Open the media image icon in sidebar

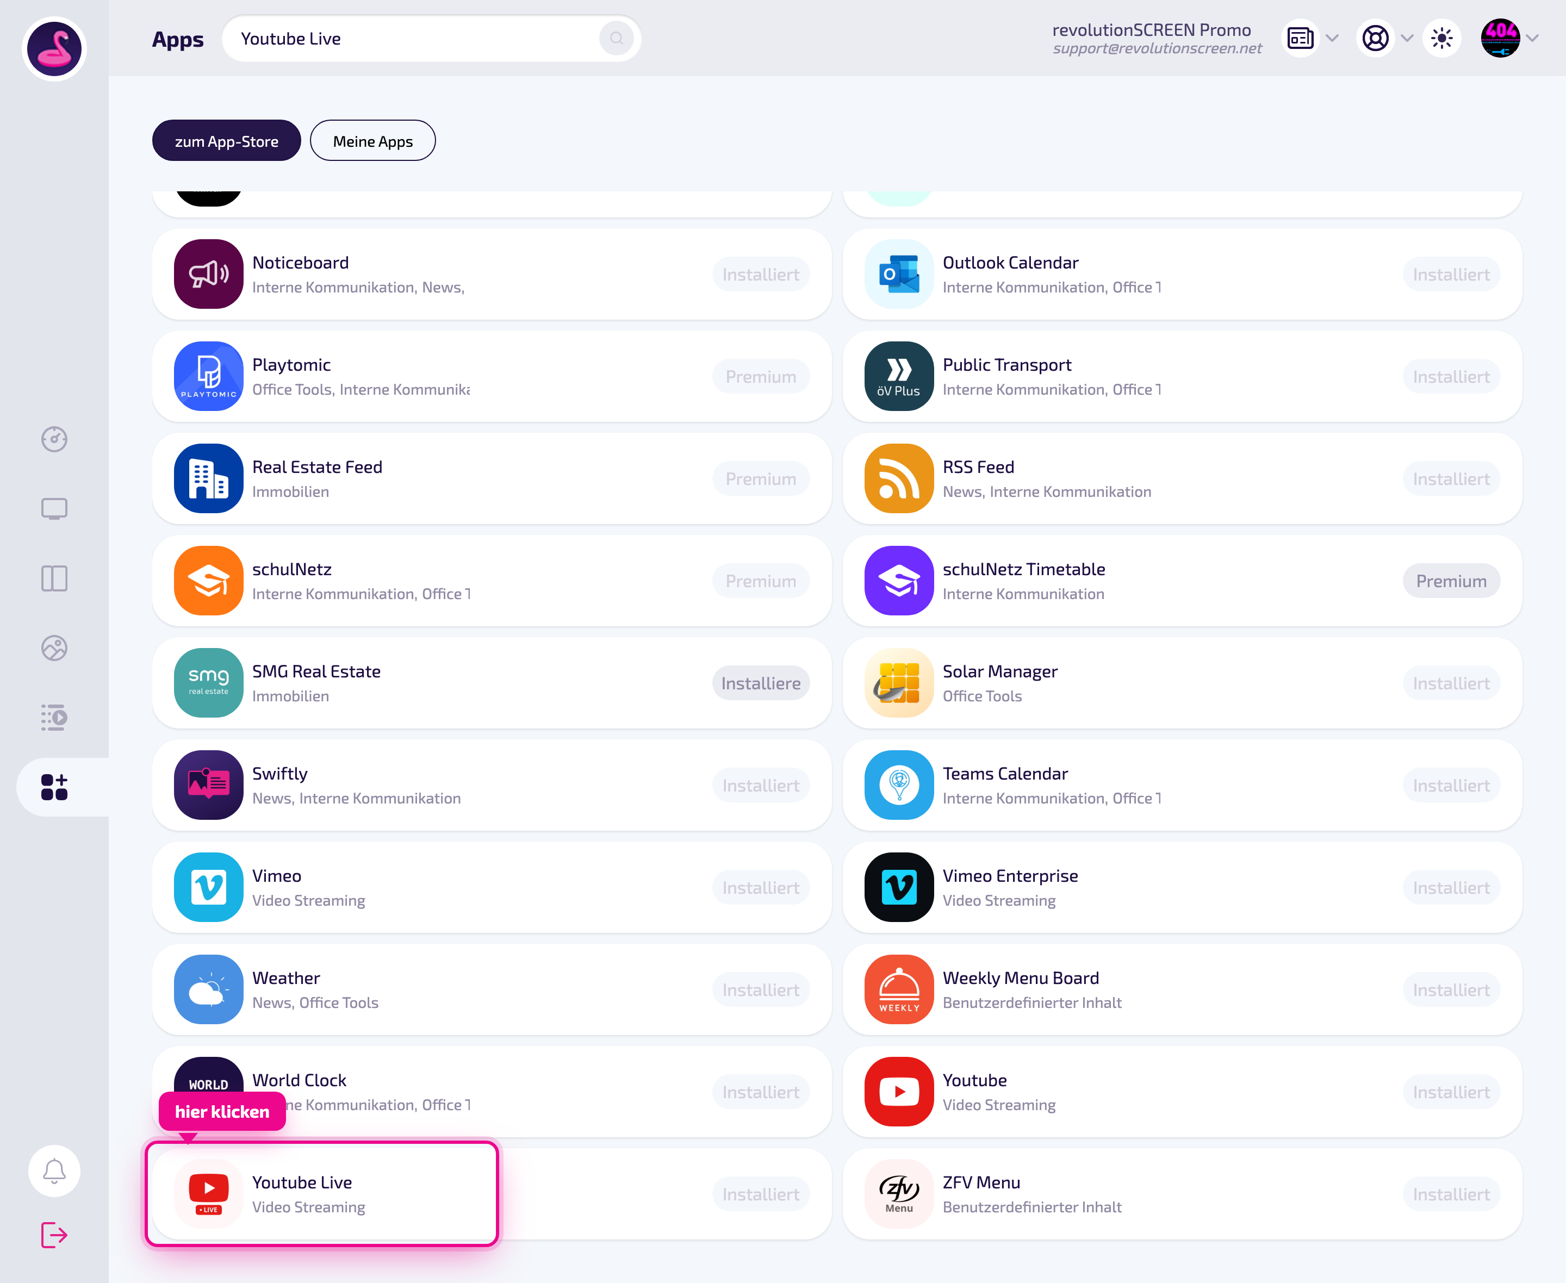point(54,648)
